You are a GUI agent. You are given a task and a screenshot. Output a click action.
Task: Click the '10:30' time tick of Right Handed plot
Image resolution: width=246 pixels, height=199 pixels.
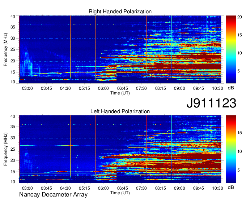click(x=218, y=88)
